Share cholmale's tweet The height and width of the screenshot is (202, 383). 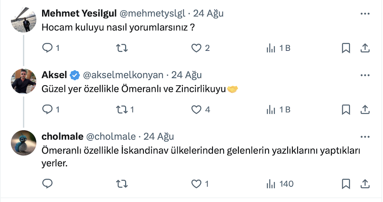(x=365, y=184)
